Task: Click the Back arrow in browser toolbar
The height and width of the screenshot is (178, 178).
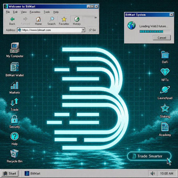Action: (12, 21)
